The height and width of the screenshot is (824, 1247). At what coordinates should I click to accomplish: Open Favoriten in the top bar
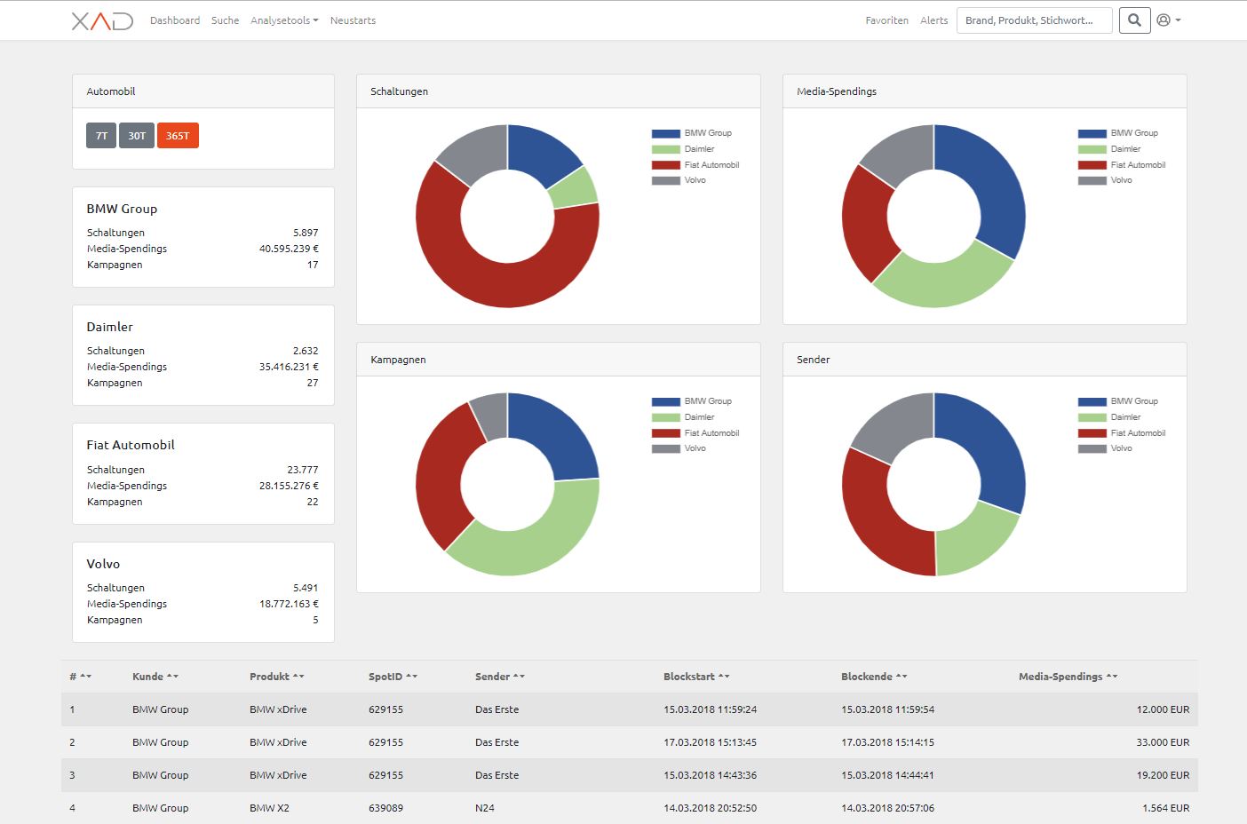pos(886,20)
